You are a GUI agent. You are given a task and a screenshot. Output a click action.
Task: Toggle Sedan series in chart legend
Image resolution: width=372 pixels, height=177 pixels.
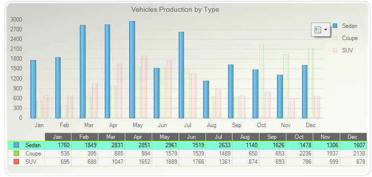pos(345,26)
